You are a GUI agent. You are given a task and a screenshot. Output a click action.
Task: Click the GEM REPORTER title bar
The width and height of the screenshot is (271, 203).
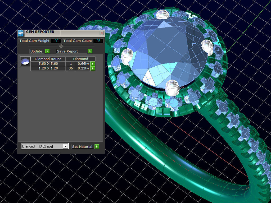(x=61, y=33)
